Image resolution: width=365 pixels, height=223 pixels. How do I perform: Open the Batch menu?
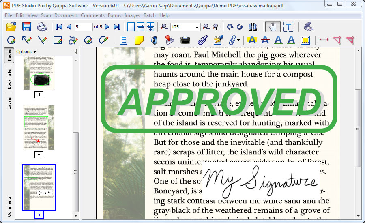coord(149,15)
